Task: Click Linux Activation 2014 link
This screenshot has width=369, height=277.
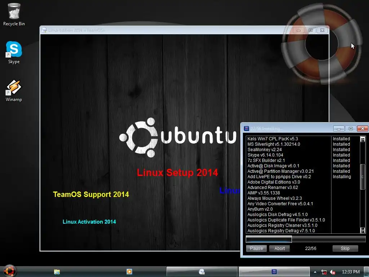Action: pos(89,222)
